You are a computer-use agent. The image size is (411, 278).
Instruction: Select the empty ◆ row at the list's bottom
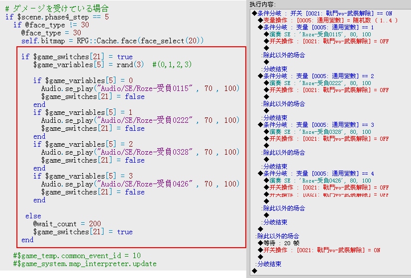pyautogui.click(x=254, y=271)
